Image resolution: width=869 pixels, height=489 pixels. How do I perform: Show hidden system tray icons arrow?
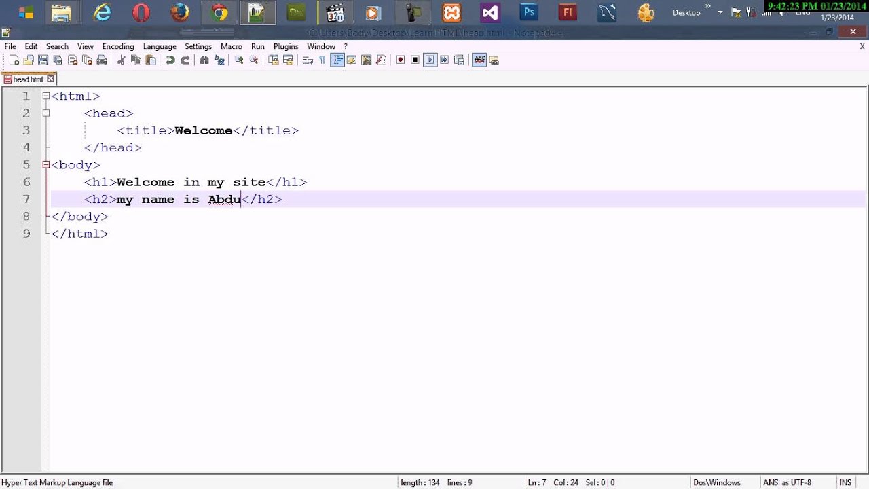(720, 12)
